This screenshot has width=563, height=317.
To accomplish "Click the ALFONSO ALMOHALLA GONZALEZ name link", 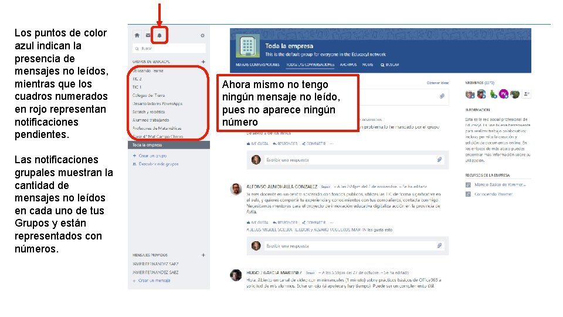I will pyautogui.click(x=282, y=187).
